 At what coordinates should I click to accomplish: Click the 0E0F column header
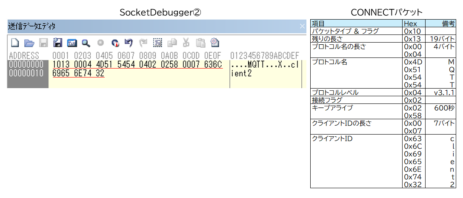pyautogui.click(x=213, y=55)
